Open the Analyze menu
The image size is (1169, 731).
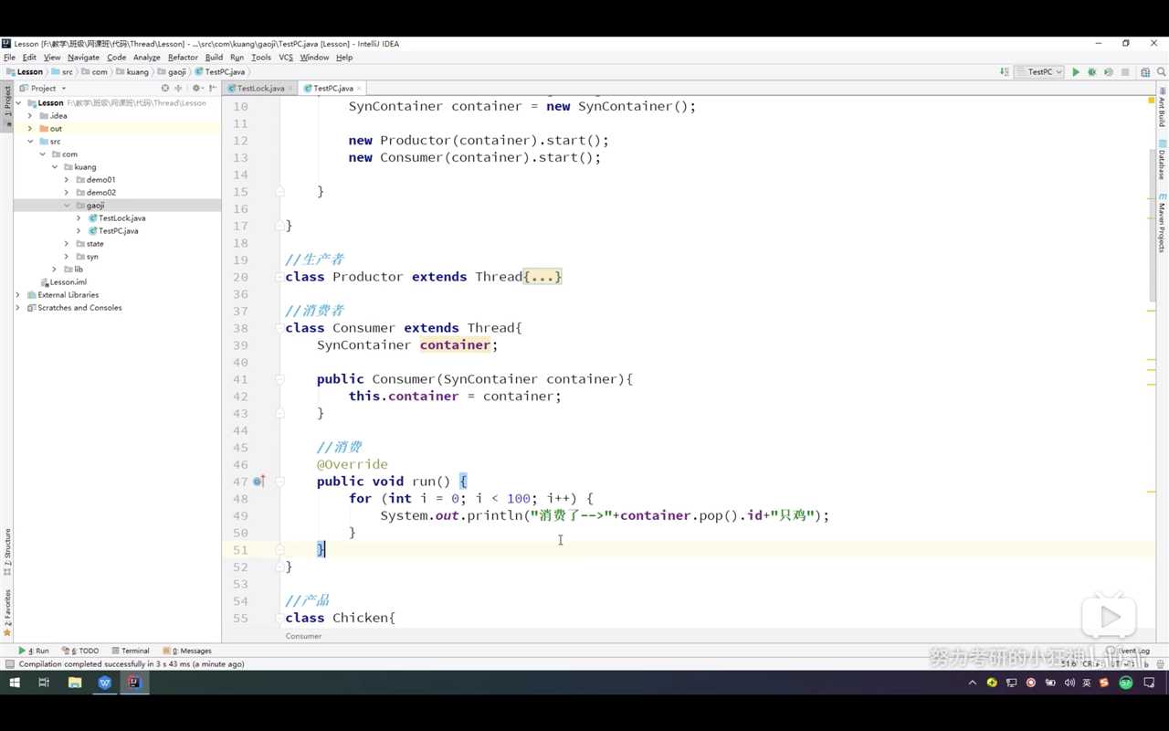point(146,58)
